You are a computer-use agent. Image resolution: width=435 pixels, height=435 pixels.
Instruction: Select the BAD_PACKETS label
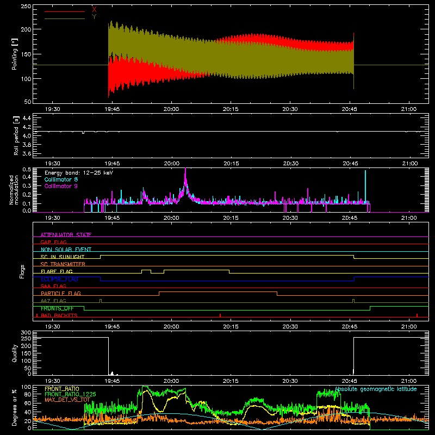point(59,315)
